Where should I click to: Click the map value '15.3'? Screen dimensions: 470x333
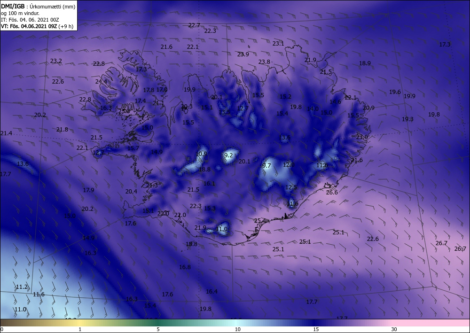click(210, 208)
